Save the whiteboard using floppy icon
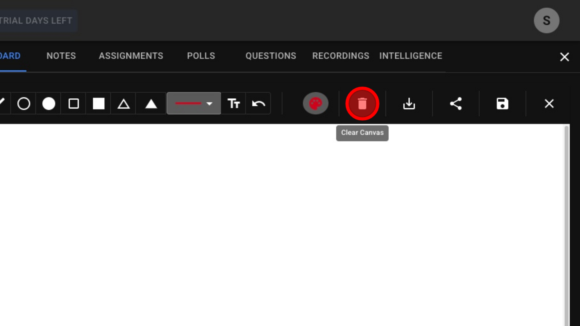This screenshot has width=580, height=326. 502,104
